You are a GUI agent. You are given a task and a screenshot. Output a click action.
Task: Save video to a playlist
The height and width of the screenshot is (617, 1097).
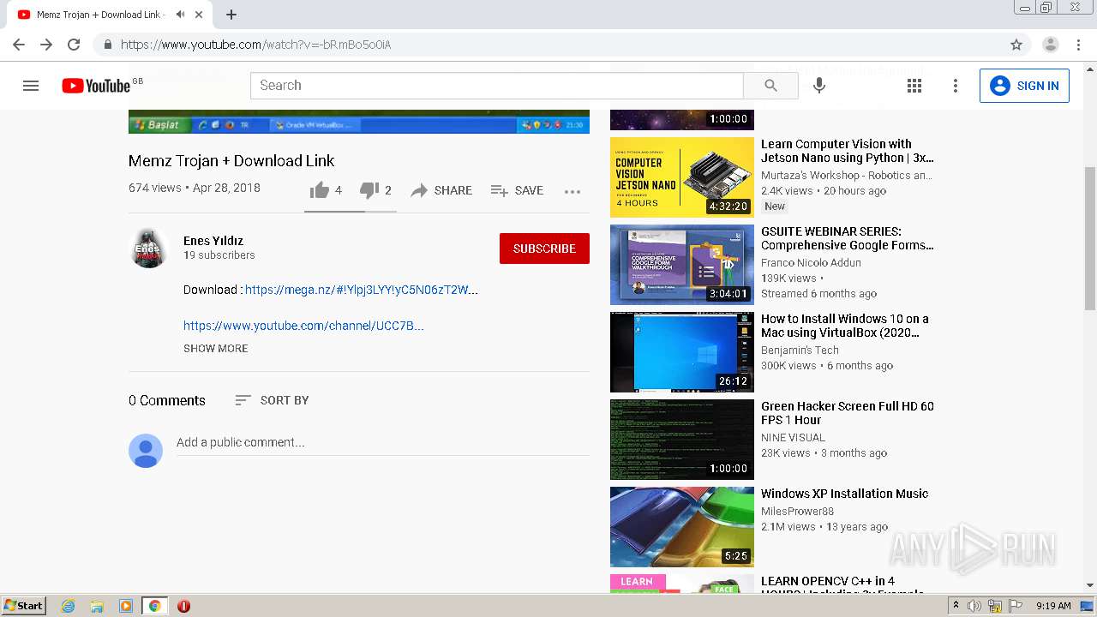tap(517, 190)
